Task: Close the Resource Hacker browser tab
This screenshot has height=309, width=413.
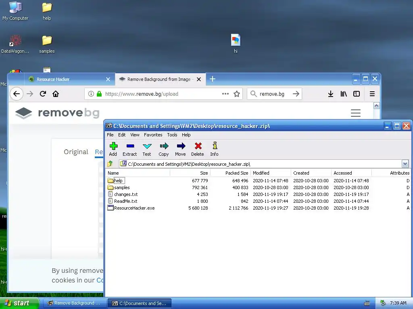Action: 108,79
